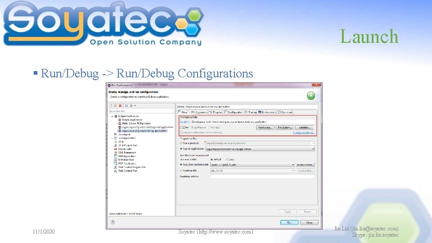This screenshot has width=432, height=243.
Task: Click the green Run arrow banner icon
Action: [x=311, y=95]
